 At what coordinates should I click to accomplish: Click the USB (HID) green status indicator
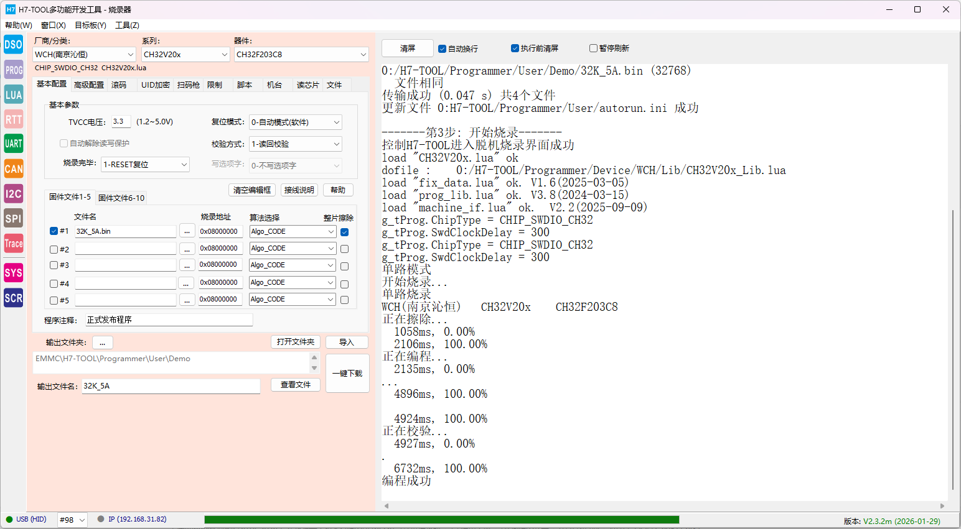pos(9,520)
